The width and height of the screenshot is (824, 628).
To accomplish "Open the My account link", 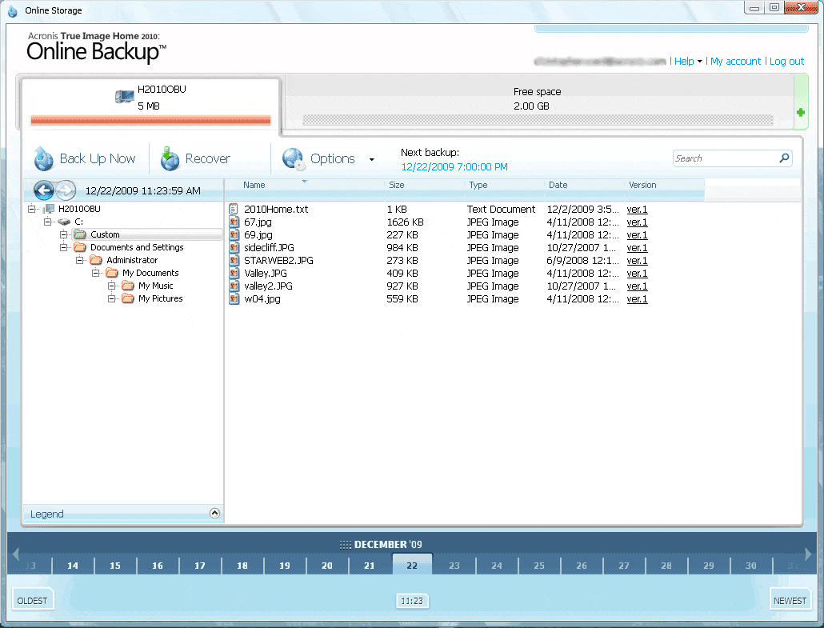I will click(x=735, y=62).
